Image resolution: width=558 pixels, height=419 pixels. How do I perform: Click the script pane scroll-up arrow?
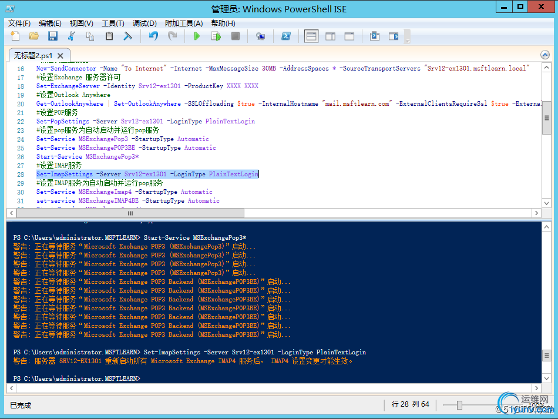[546, 68]
